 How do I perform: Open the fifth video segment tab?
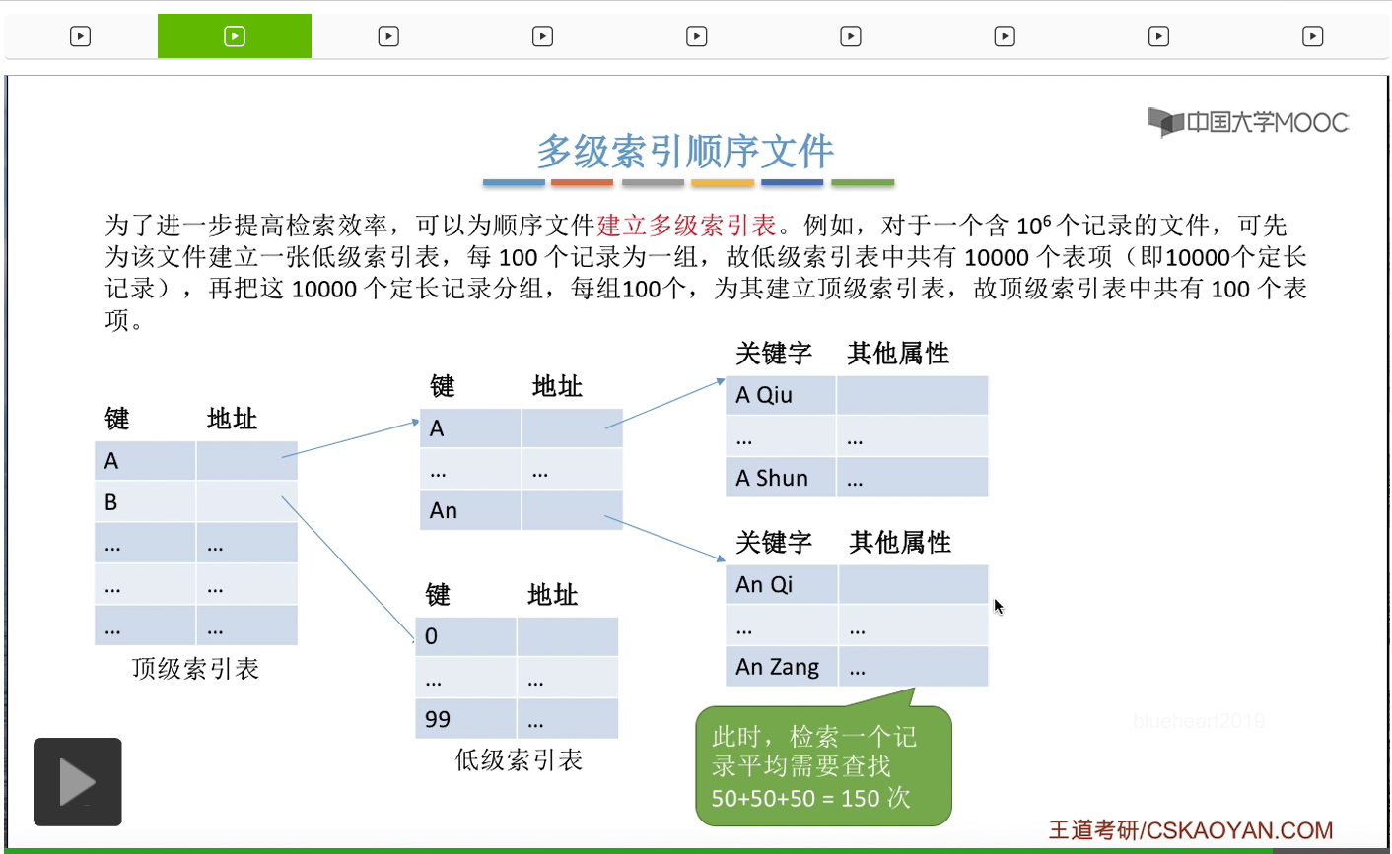(696, 36)
